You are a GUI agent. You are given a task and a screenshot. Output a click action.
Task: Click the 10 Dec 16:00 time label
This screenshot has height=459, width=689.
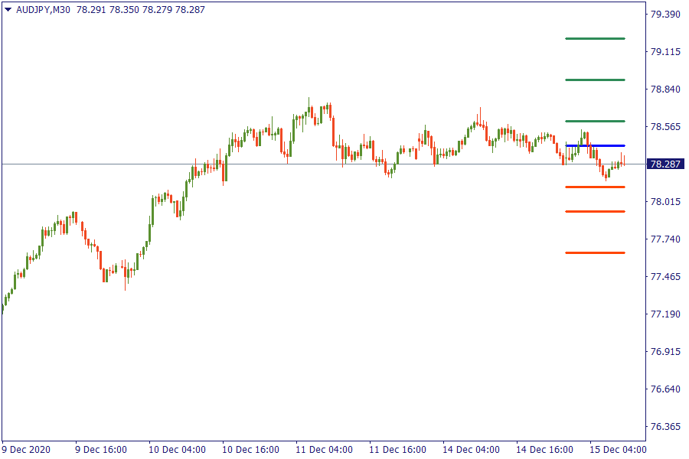coord(251,449)
